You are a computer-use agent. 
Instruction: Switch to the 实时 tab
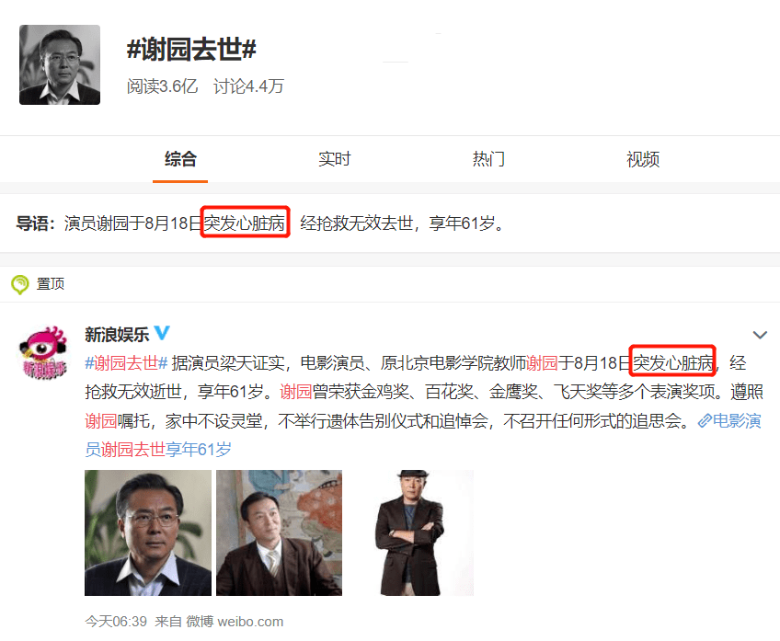[x=334, y=159]
